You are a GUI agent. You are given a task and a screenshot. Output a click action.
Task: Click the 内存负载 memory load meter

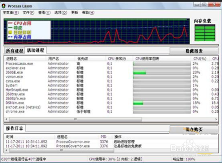[205, 33]
